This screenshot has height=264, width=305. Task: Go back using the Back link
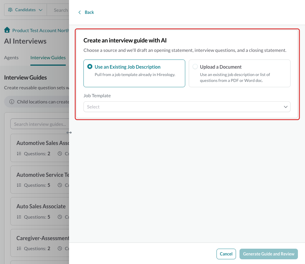[x=89, y=12]
